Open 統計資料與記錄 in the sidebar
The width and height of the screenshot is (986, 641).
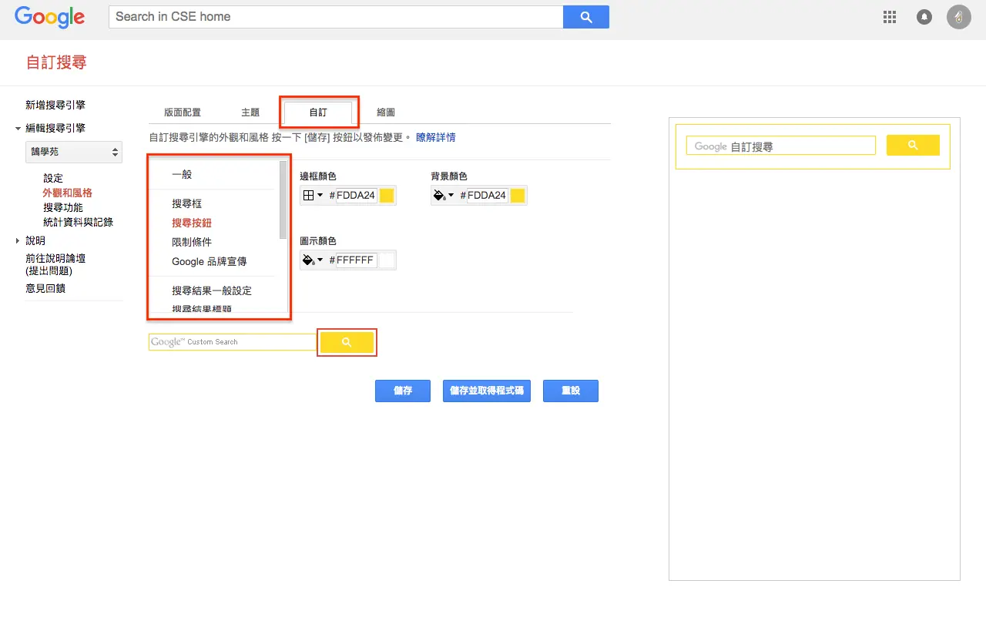point(78,223)
